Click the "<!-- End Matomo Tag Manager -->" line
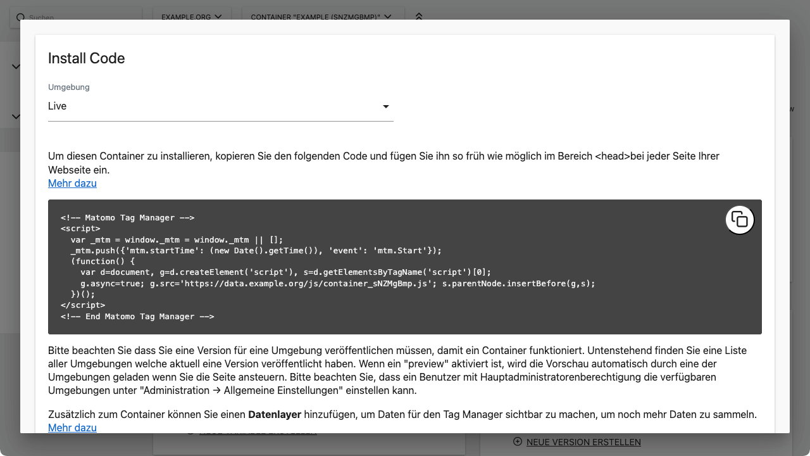The image size is (810, 456). [x=137, y=316]
